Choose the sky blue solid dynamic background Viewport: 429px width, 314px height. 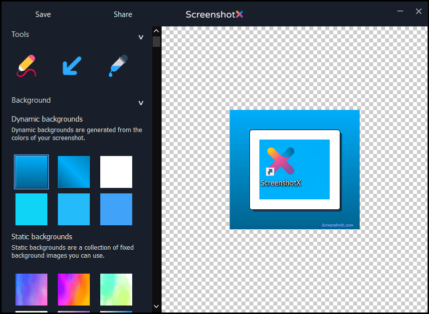pos(74,209)
